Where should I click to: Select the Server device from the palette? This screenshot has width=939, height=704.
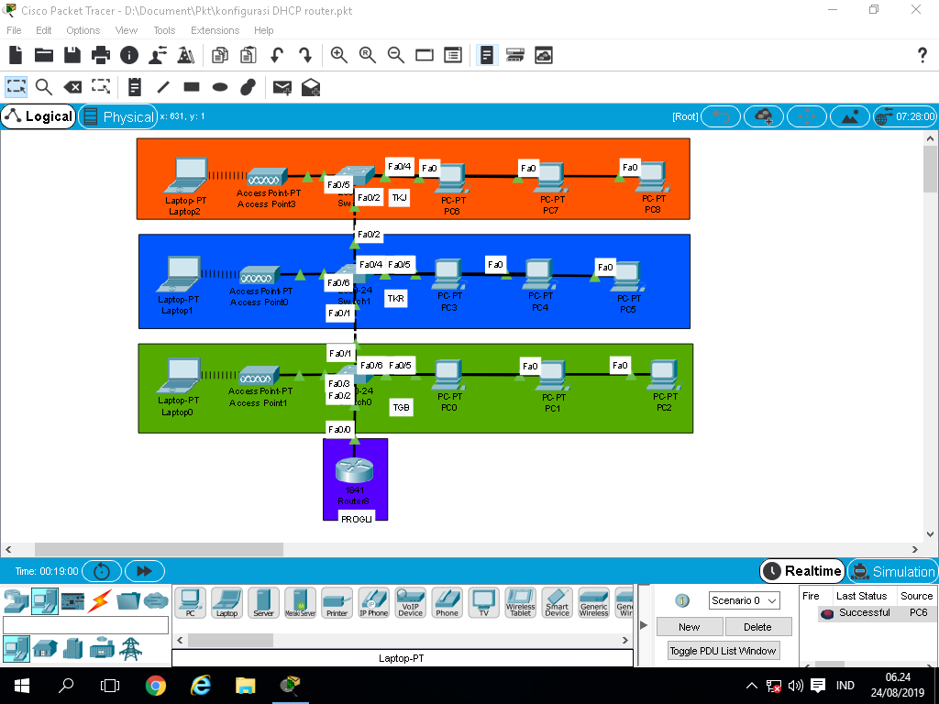[x=263, y=602]
